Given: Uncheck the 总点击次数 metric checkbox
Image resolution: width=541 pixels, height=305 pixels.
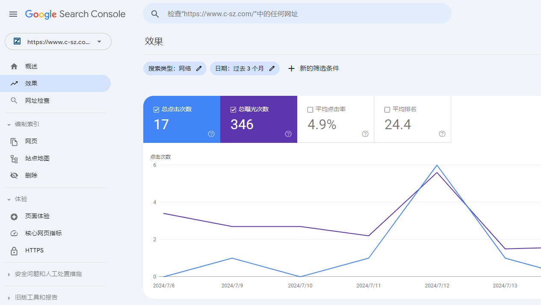Looking at the screenshot, I should [x=157, y=110].
